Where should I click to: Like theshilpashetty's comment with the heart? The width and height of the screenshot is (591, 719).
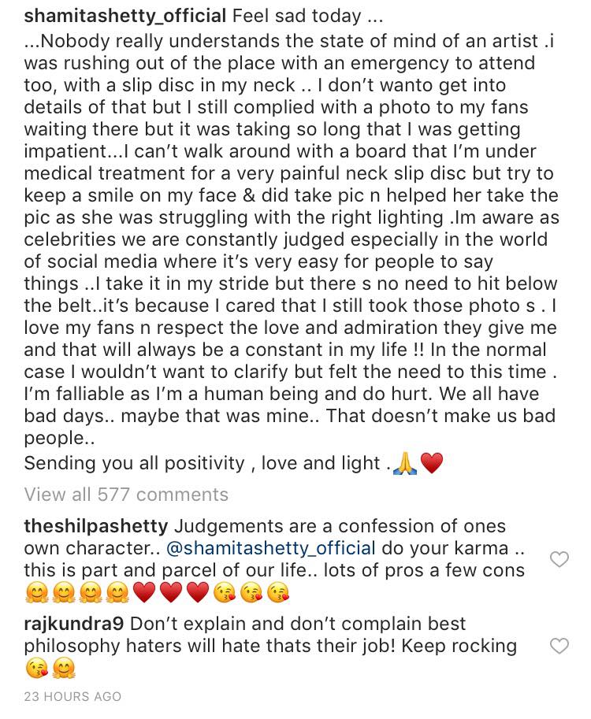[559, 560]
